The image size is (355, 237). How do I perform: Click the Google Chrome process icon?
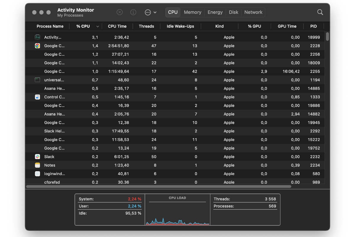tap(38, 46)
